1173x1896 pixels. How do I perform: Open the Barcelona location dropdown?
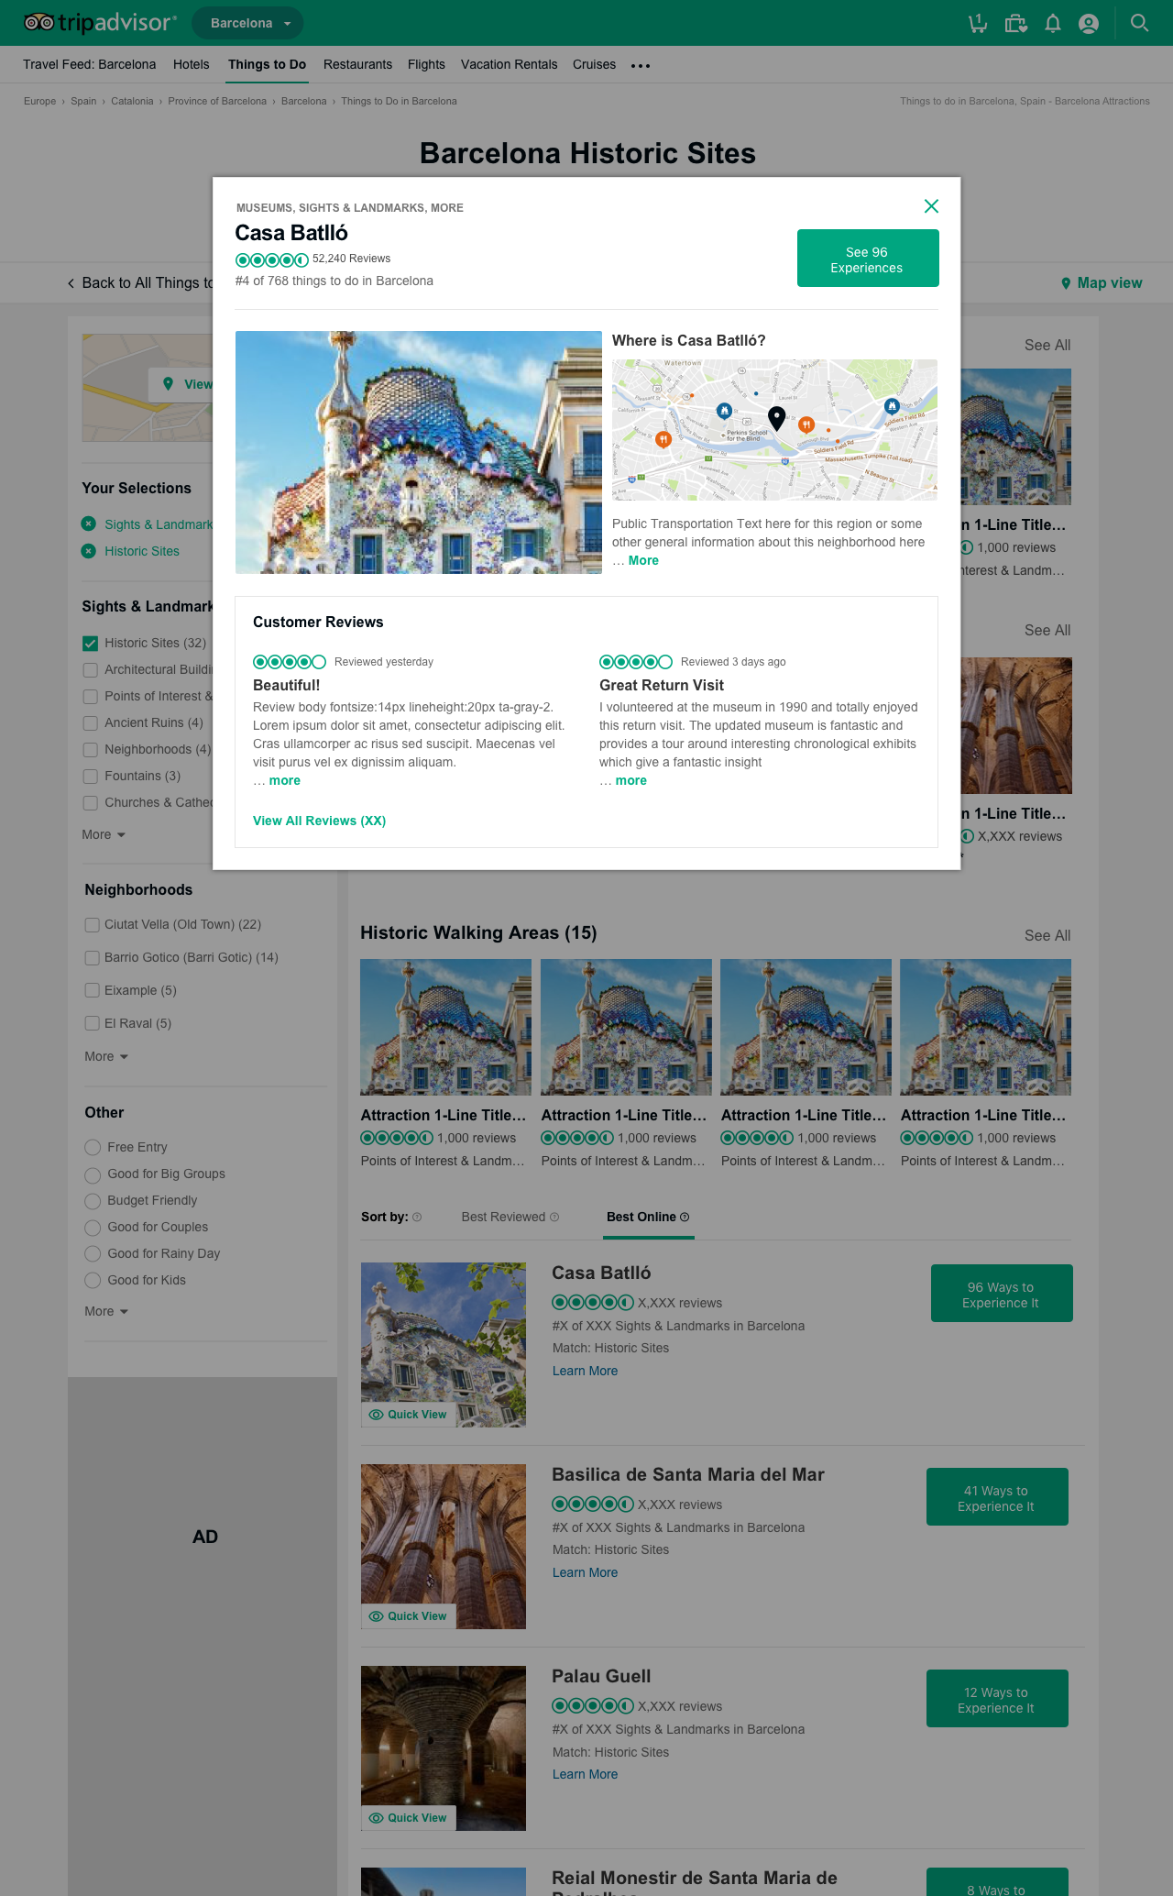[247, 23]
